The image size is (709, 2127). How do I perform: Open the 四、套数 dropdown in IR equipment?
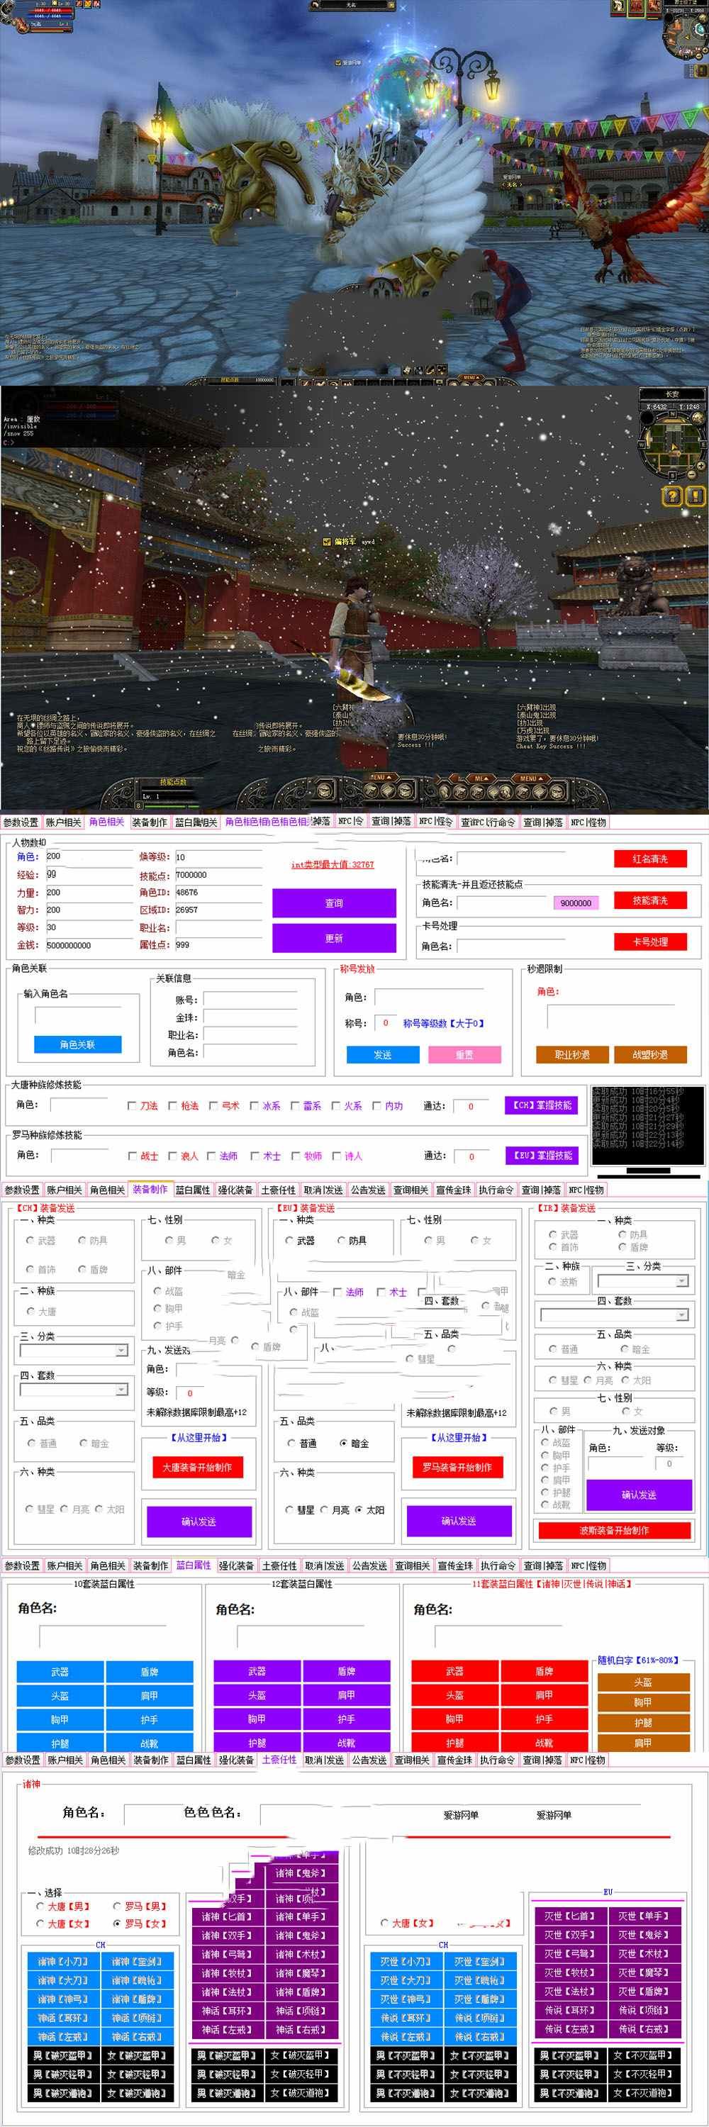pos(682,1314)
